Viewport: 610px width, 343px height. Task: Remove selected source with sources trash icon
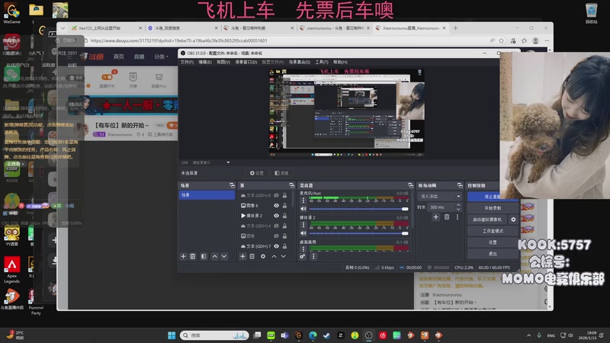click(252, 256)
